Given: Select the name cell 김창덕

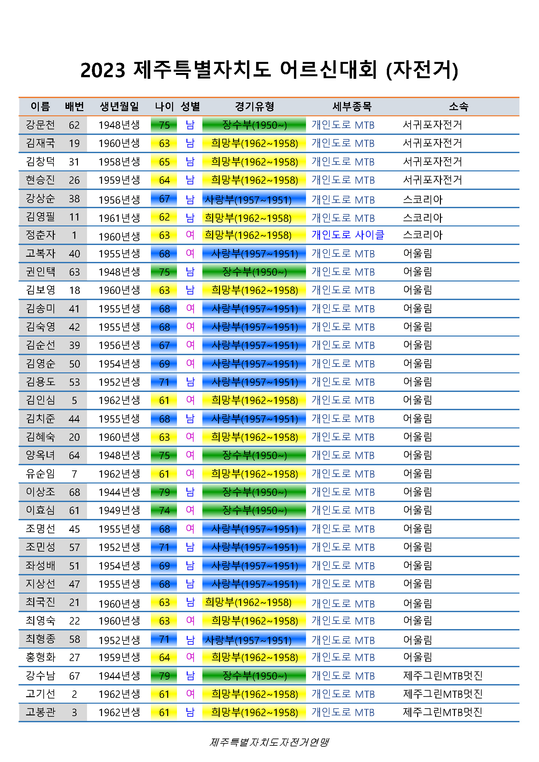Looking at the screenshot, I should pos(40,162).
